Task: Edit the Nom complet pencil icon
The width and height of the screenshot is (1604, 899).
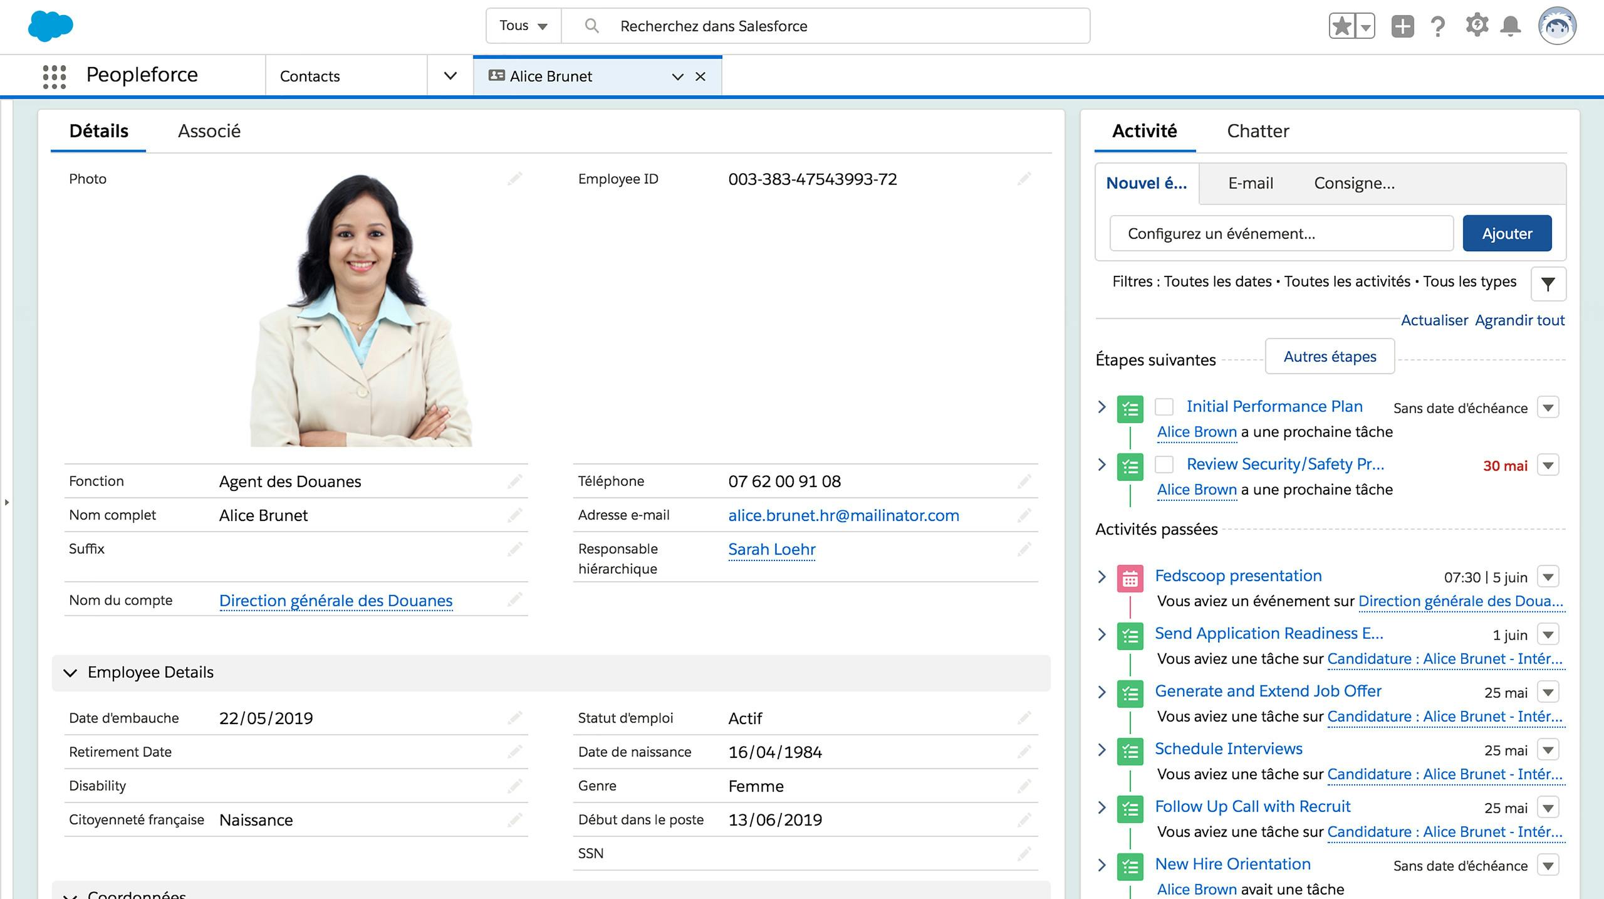Action: pos(515,515)
